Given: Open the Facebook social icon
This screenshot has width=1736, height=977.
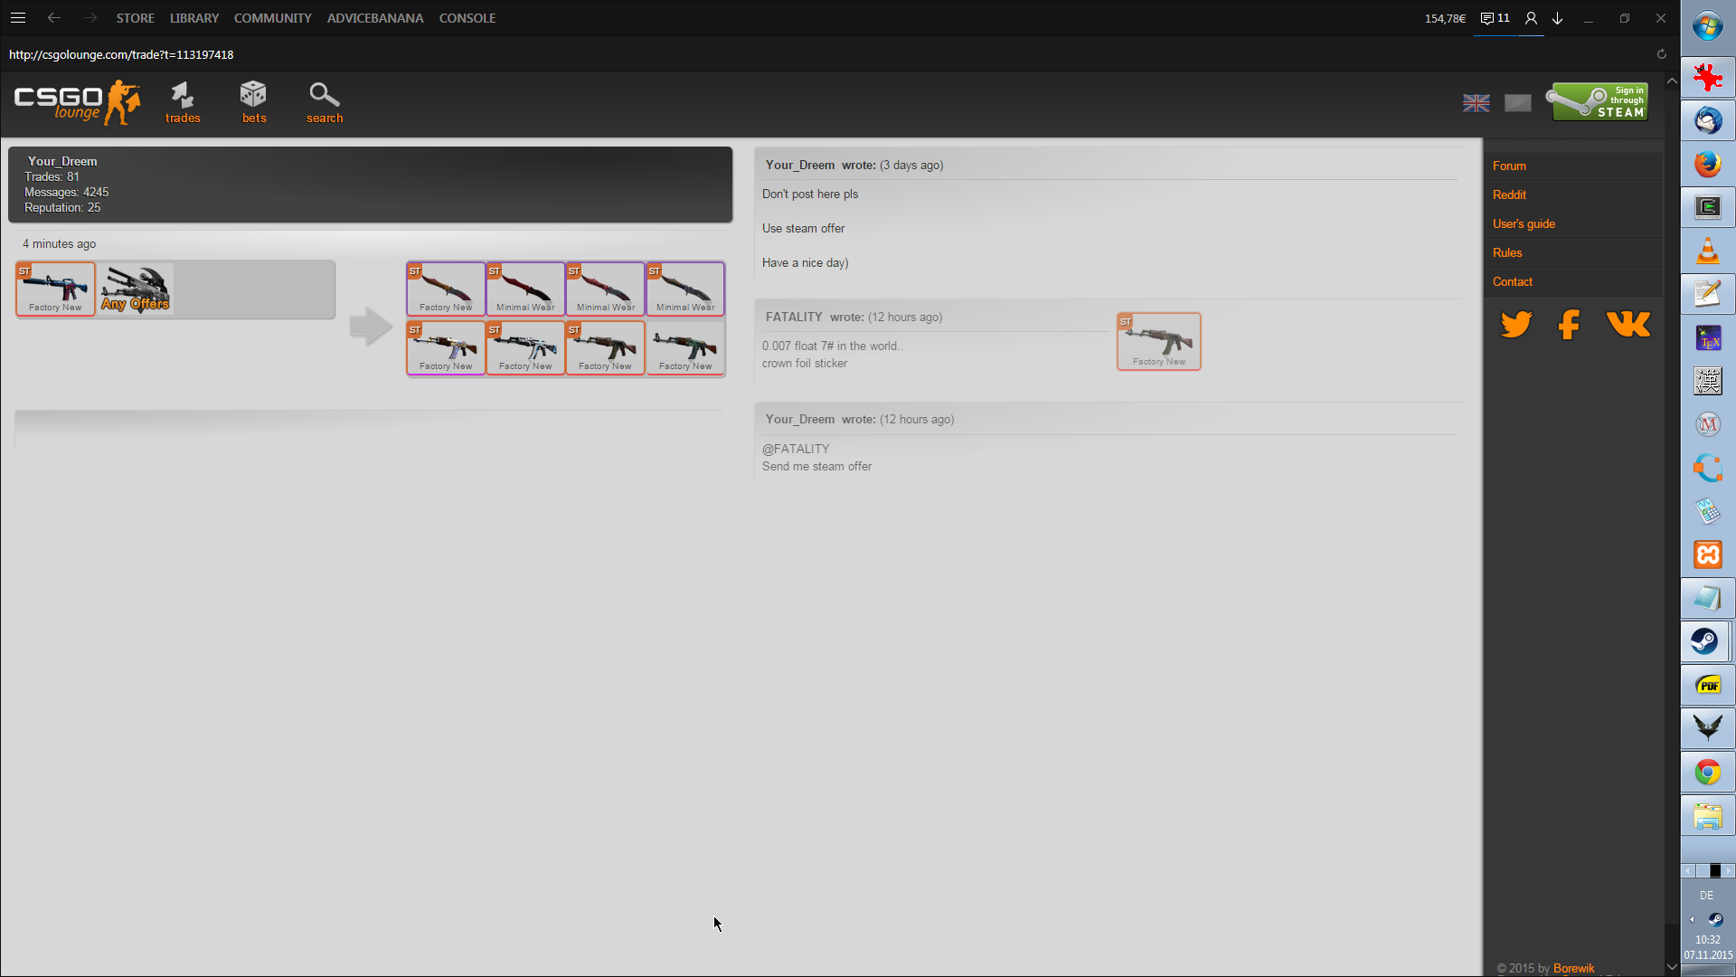Looking at the screenshot, I should tap(1570, 324).
